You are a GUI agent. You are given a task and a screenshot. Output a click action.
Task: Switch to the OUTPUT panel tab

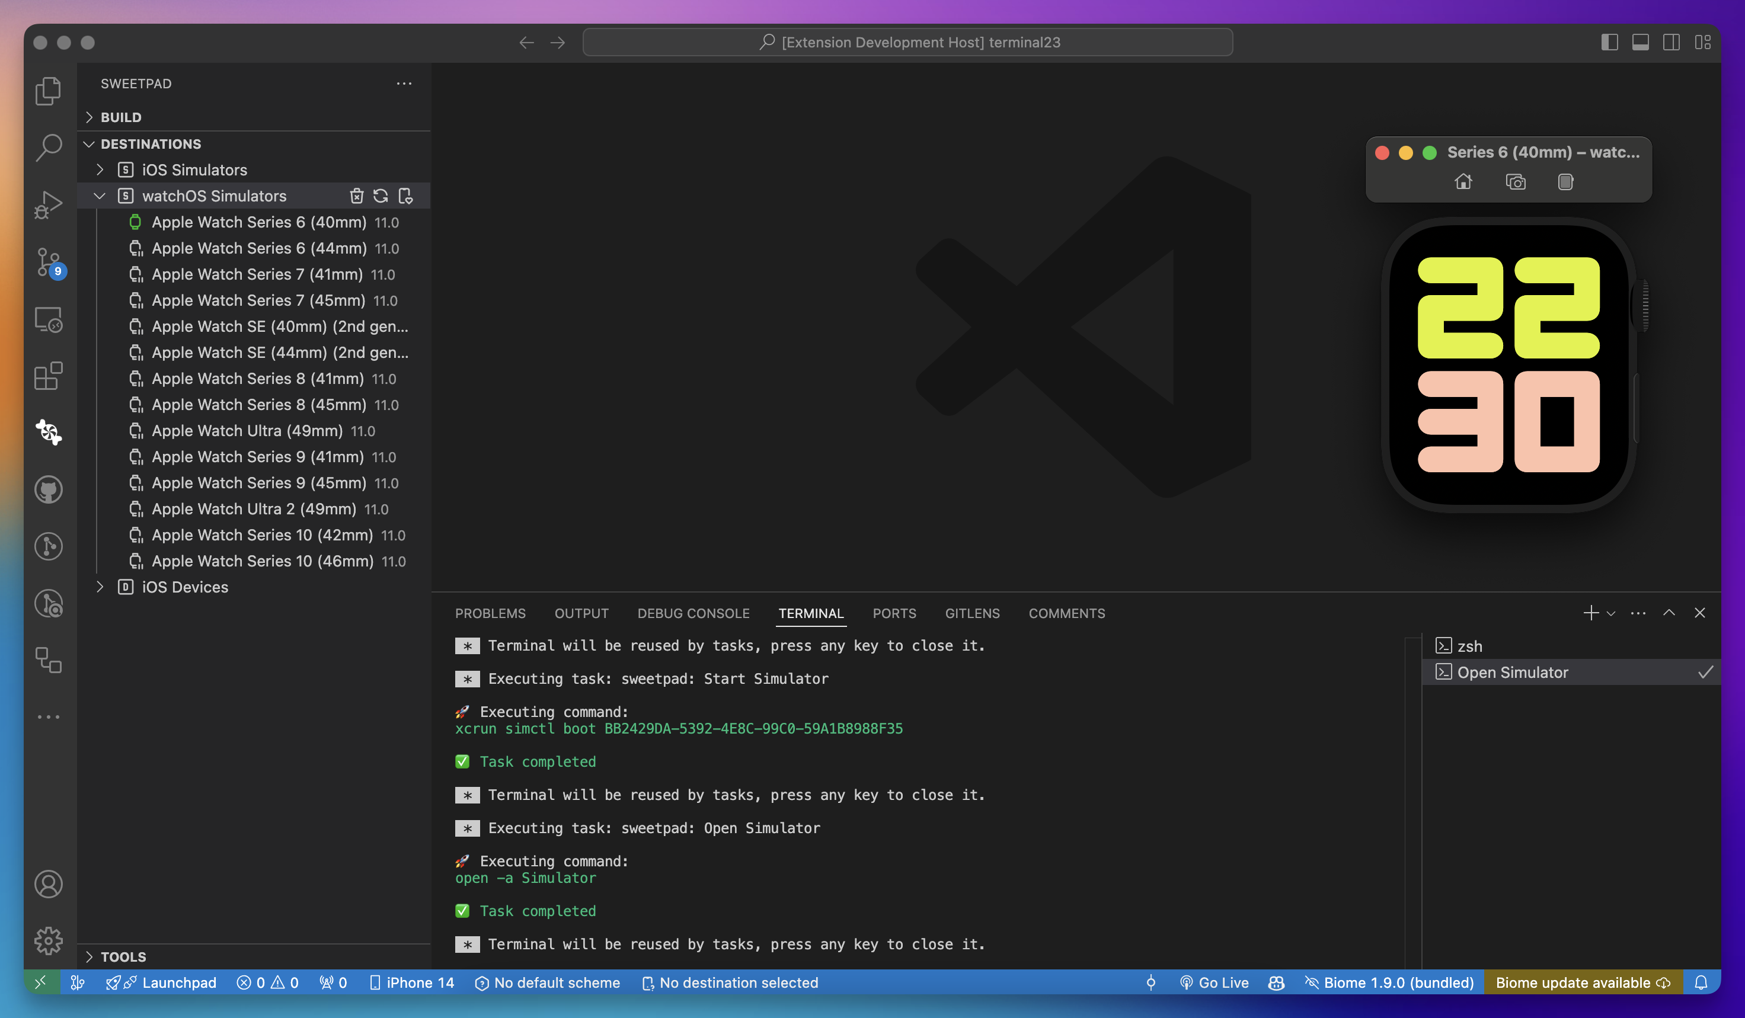tap(581, 613)
